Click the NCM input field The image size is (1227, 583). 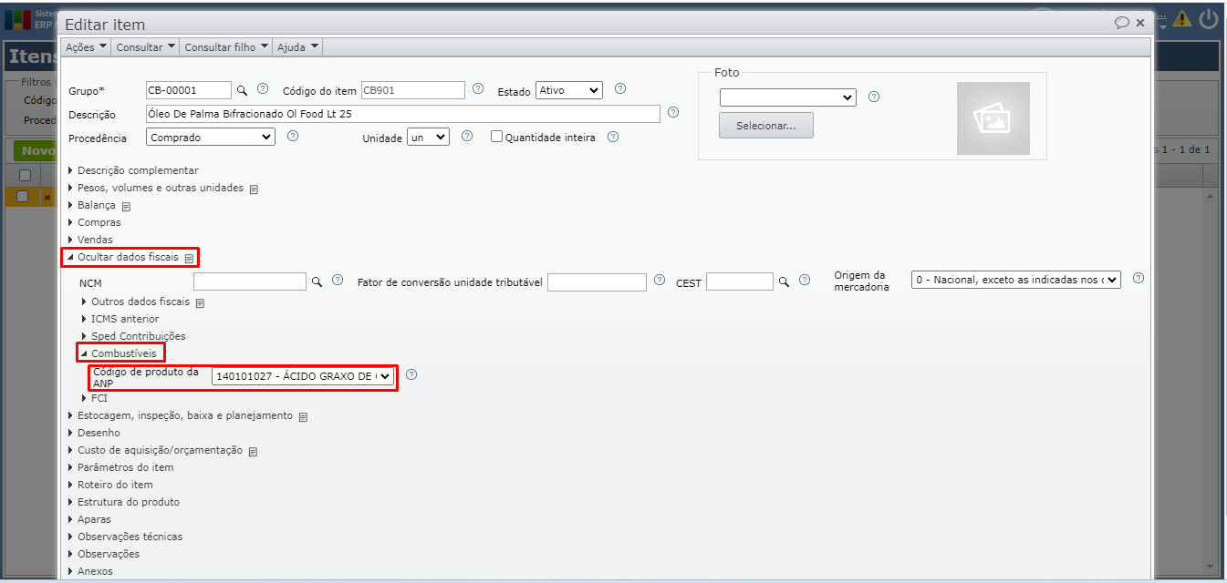pos(250,281)
